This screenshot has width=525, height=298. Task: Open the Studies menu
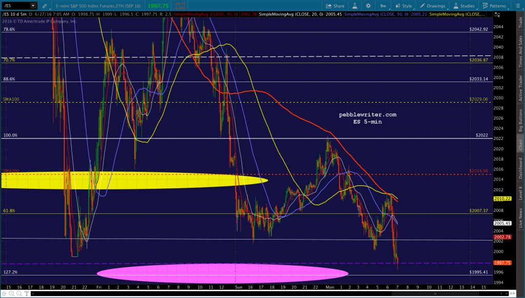(x=464, y=6)
